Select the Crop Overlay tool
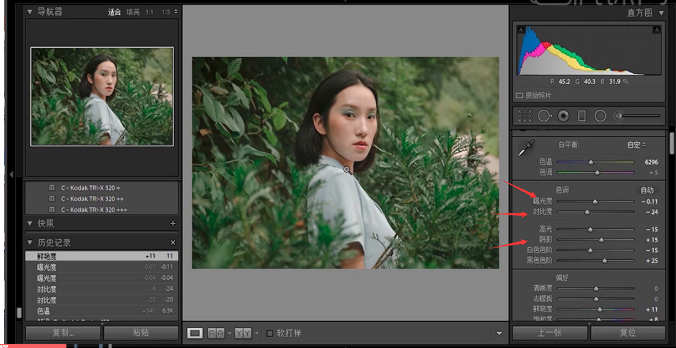The width and height of the screenshot is (676, 348). [525, 115]
